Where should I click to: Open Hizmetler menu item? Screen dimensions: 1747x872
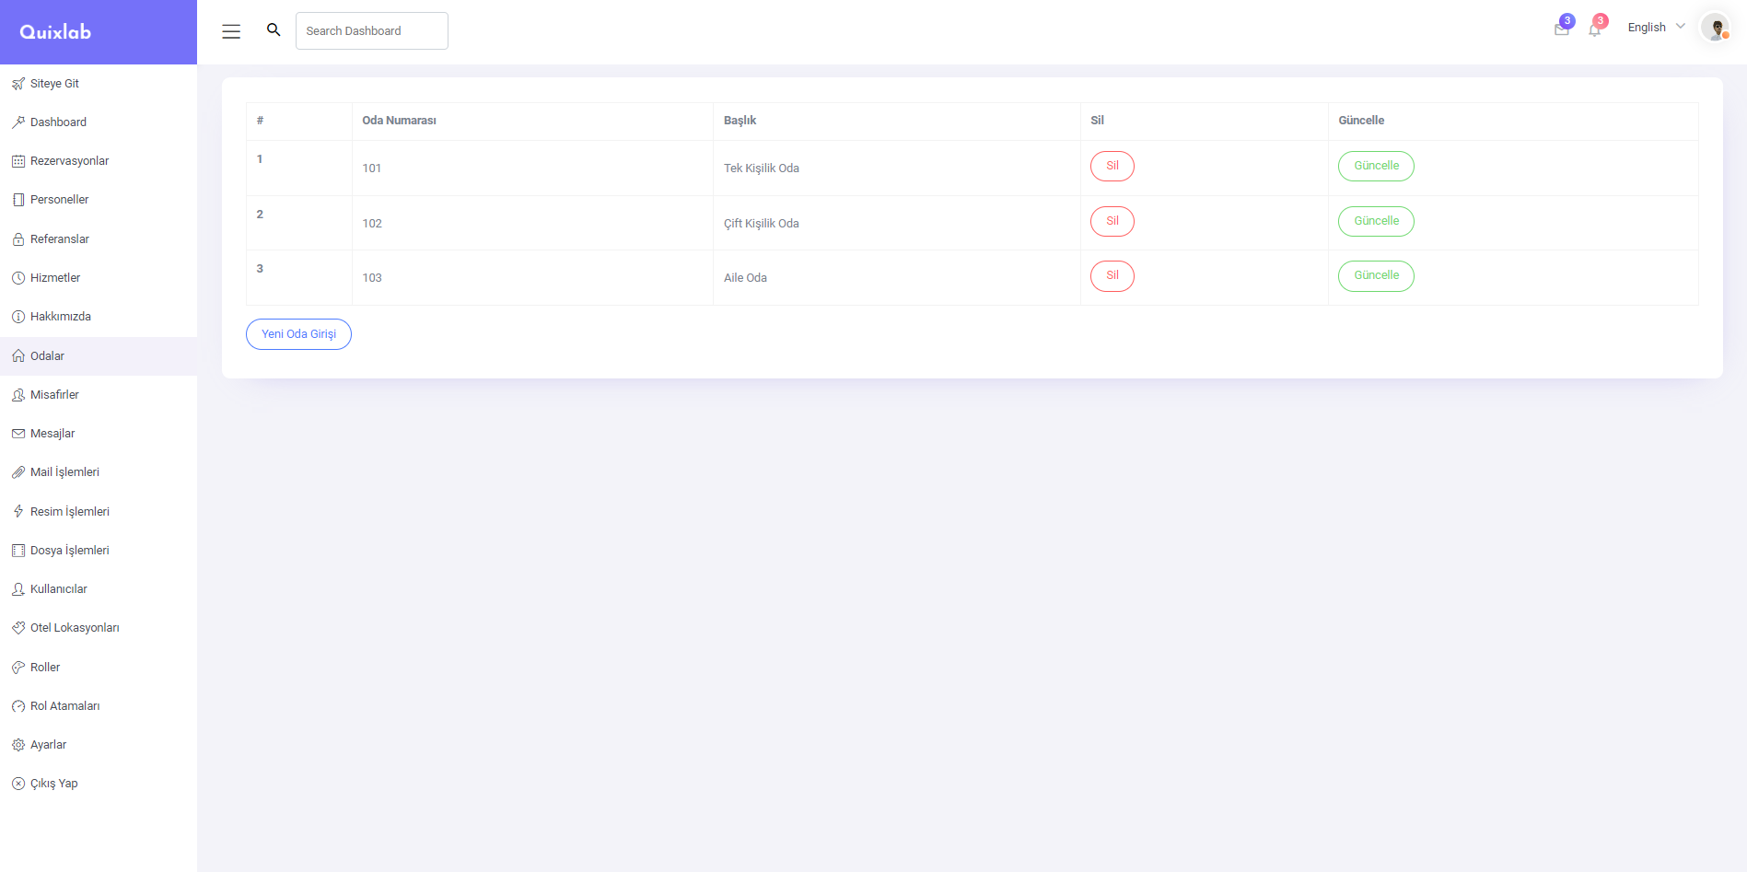coord(99,278)
